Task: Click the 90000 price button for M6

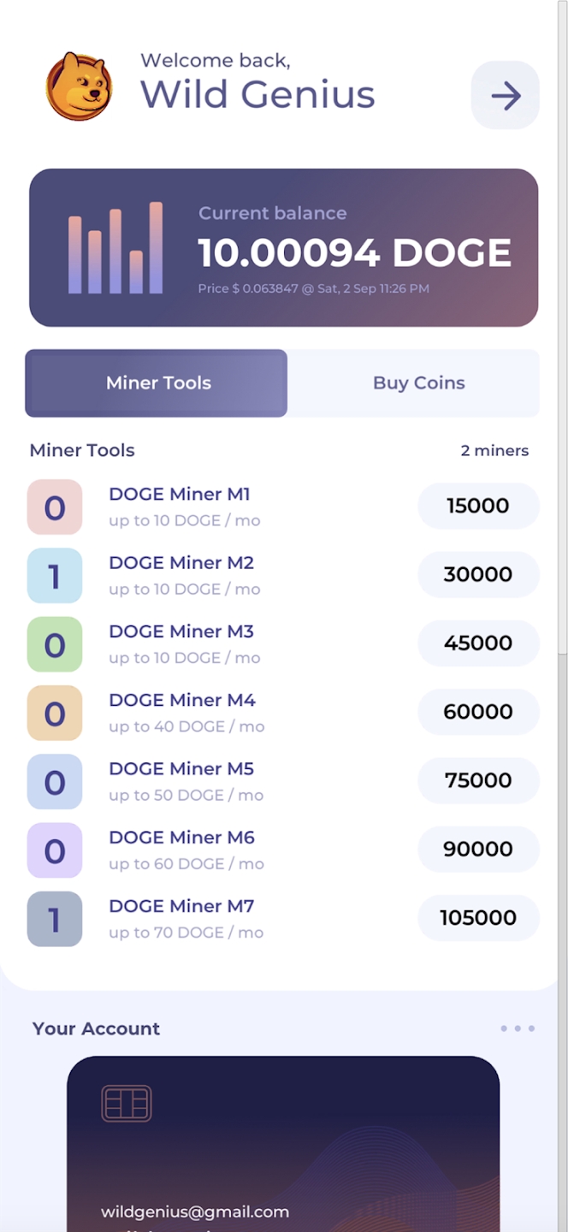Action: 478,849
